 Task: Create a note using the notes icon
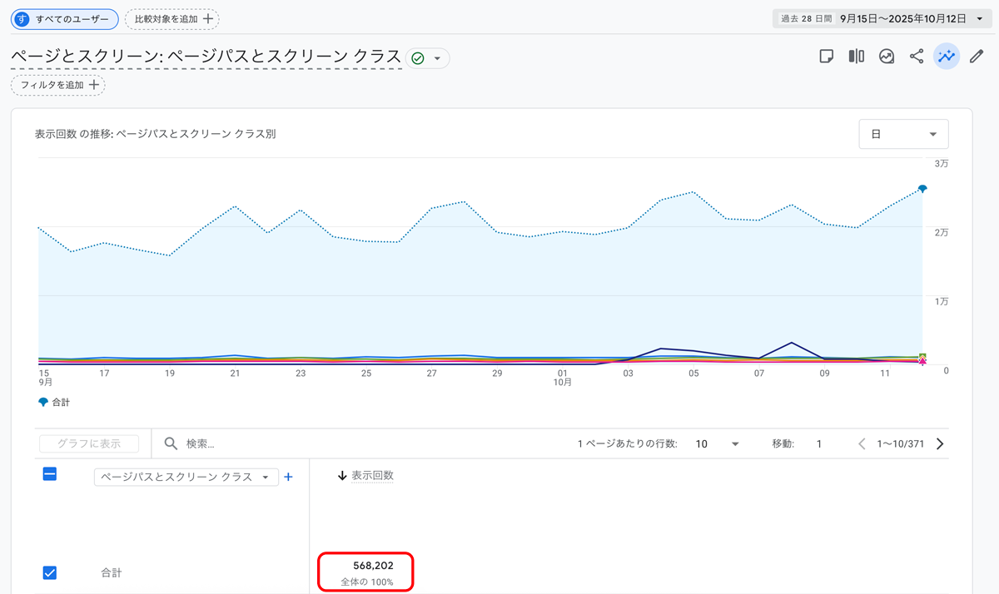[x=827, y=56]
